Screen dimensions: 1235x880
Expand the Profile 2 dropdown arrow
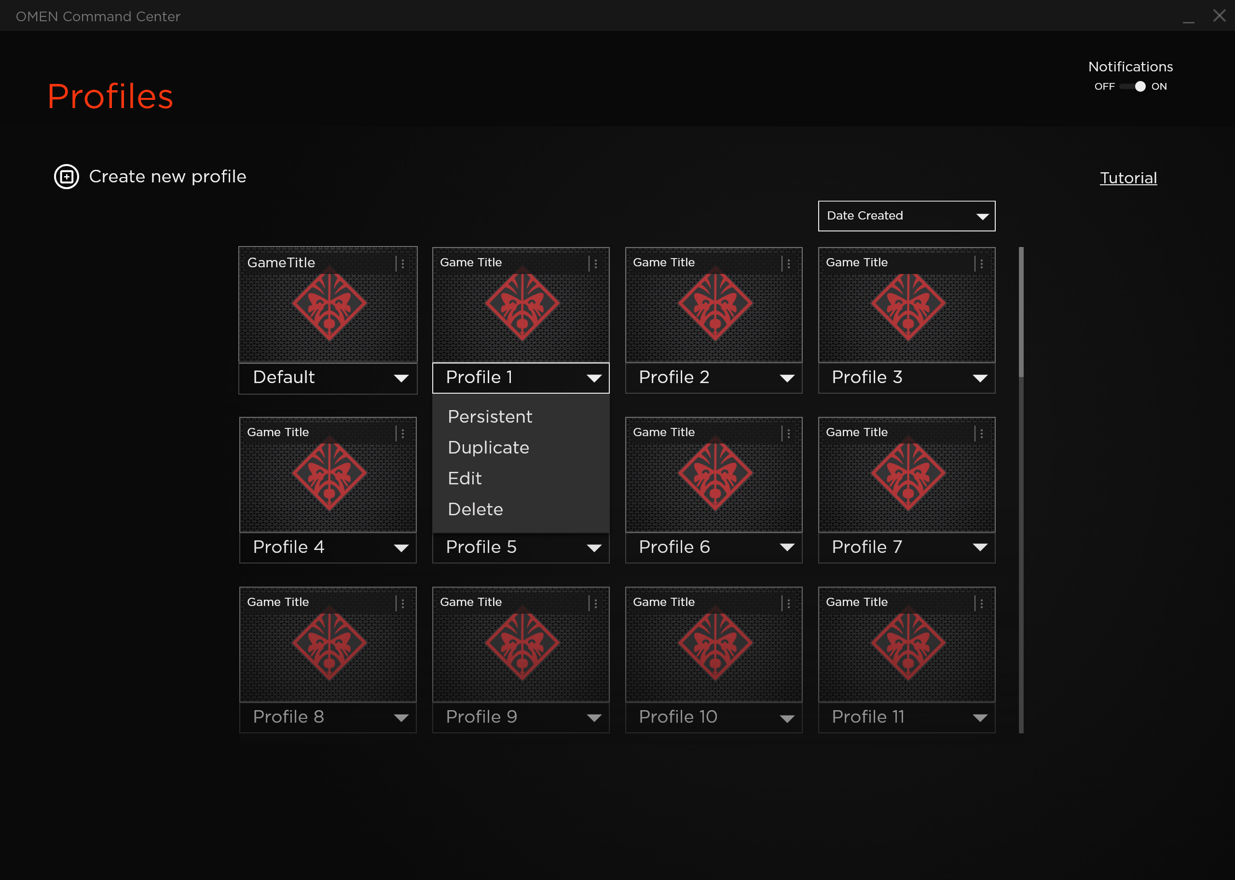(786, 378)
